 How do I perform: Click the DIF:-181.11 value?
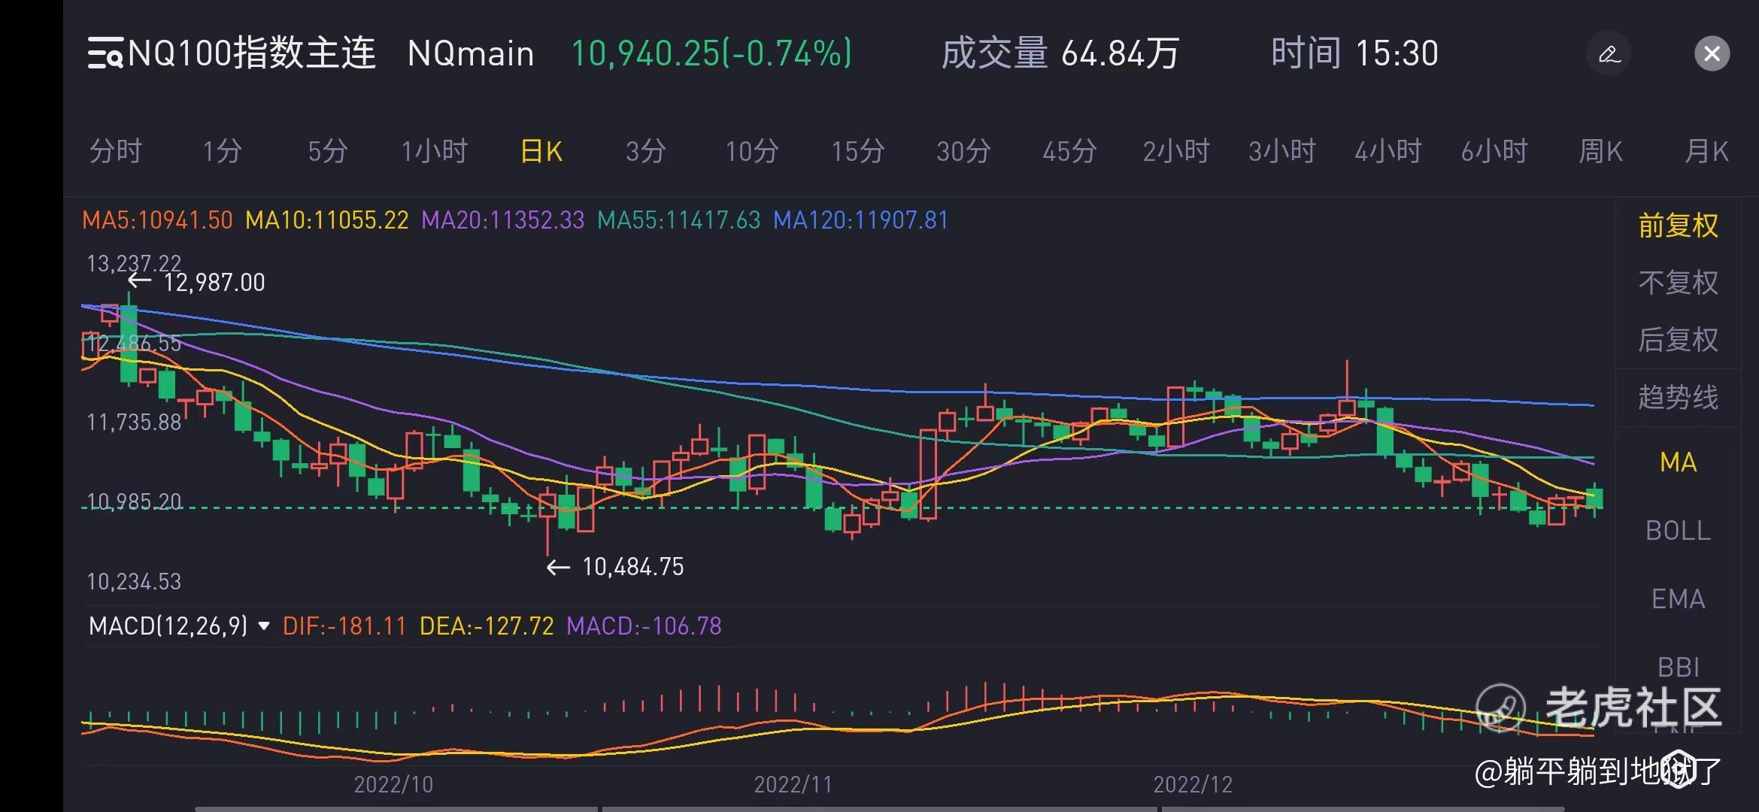tap(344, 626)
